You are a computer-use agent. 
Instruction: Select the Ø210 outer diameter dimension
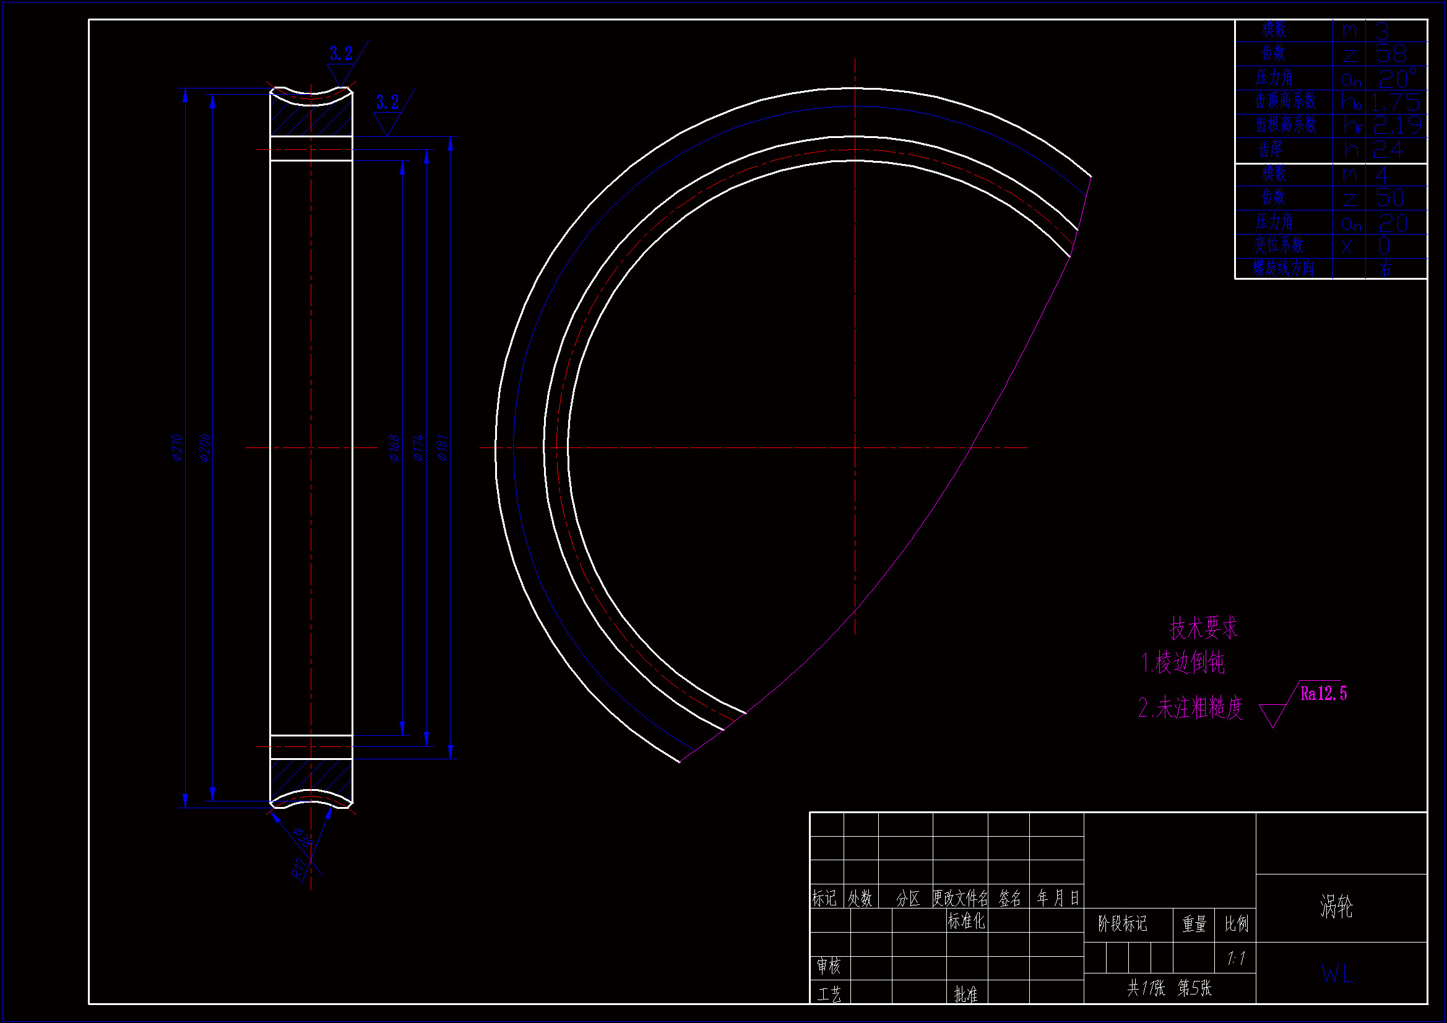[177, 447]
